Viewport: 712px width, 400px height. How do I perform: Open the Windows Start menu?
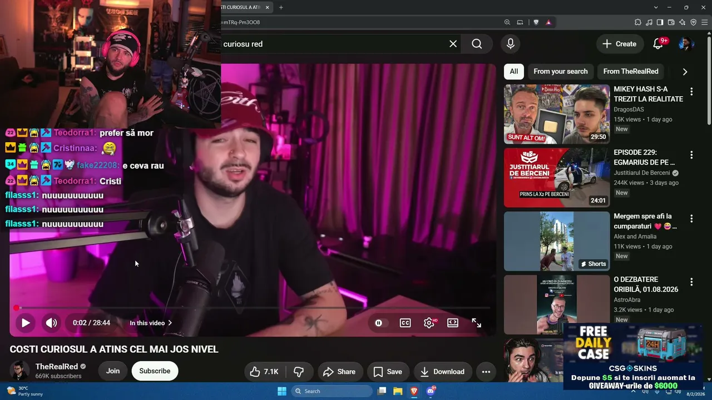pyautogui.click(x=282, y=391)
